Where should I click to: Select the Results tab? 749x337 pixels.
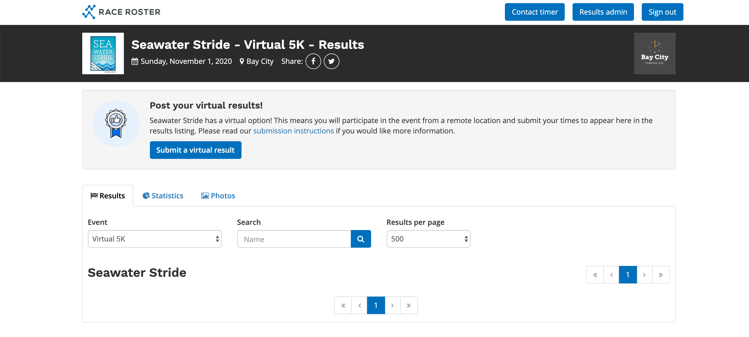coord(108,196)
